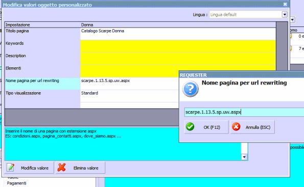Screen dimensions: 304x187
Task: Click Elimina valore button
Action: tap(80, 168)
